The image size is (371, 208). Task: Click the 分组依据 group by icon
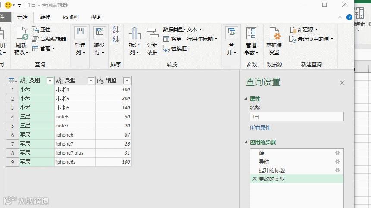pyautogui.click(x=152, y=33)
